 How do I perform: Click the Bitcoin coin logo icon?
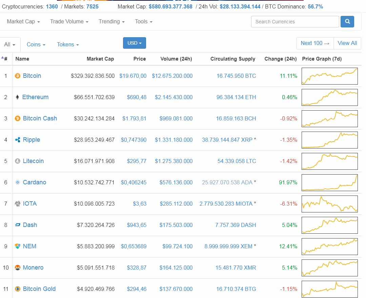(17, 76)
